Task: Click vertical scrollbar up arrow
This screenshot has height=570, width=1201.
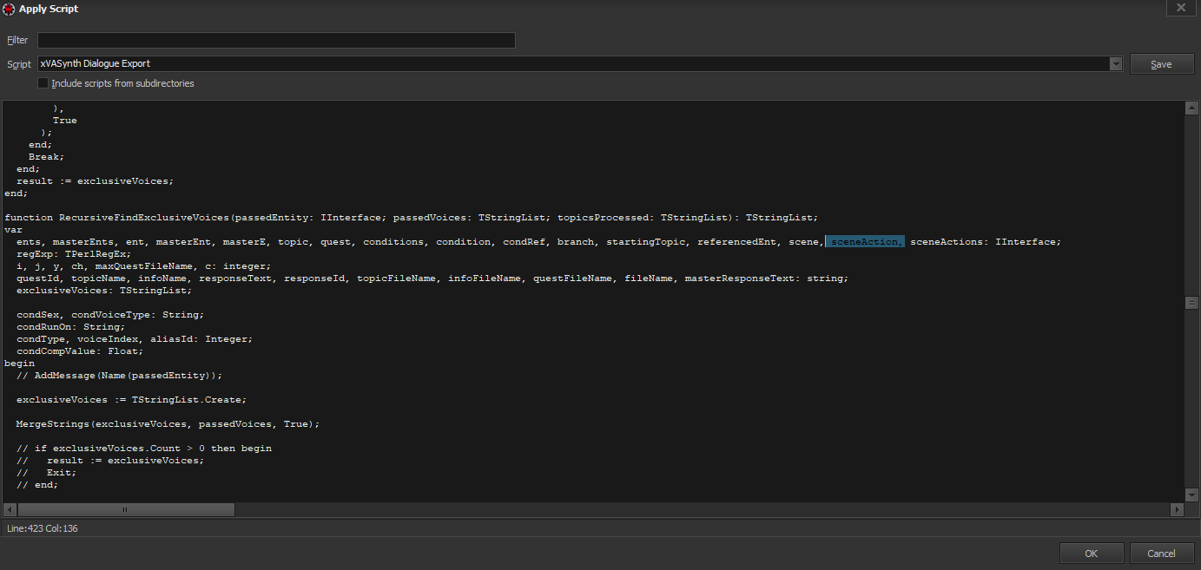Action: pyautogui.click(x=1191, y=108)
